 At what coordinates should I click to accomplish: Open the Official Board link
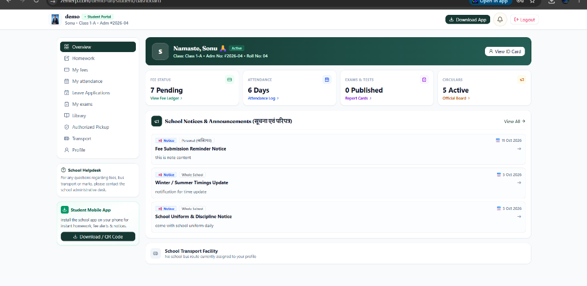click(456, 98)
